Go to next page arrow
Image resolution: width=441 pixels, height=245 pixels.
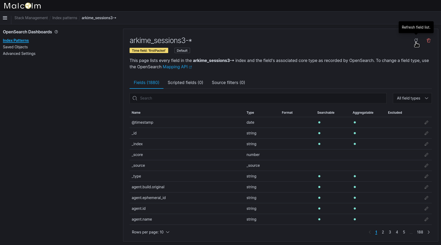(429, 232)
